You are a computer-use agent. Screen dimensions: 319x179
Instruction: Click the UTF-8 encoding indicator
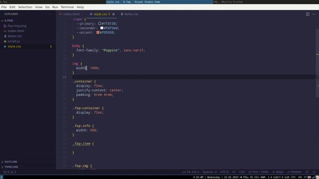(x=224, y=172)
